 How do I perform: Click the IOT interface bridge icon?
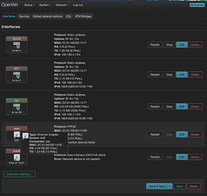(17, 75)
